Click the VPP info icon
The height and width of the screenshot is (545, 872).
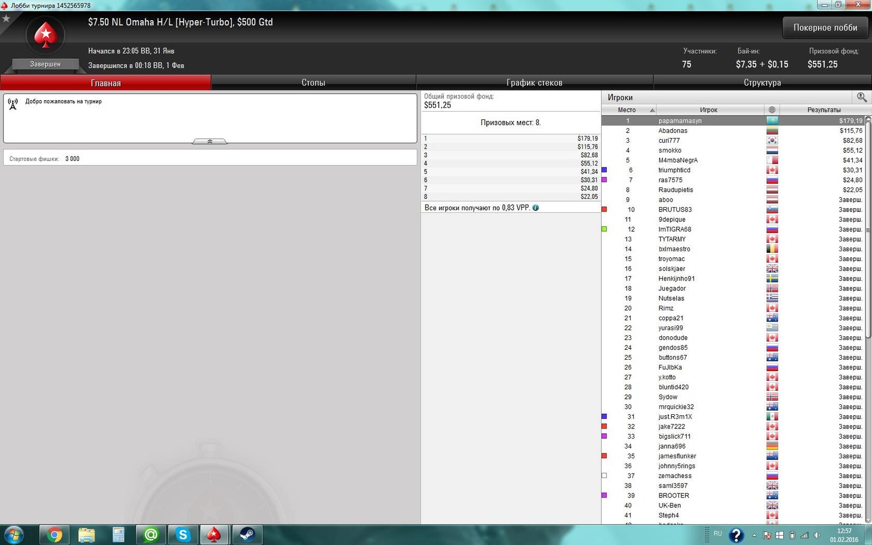coord(536,208)
